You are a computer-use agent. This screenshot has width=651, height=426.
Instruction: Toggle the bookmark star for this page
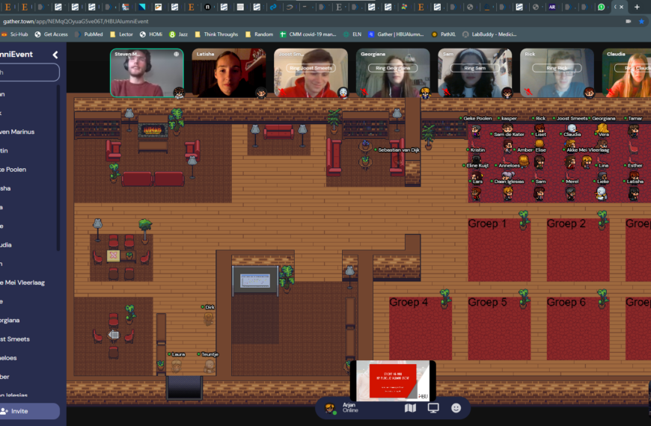coord(642,21)
